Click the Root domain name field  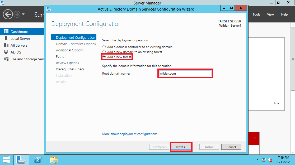[185, 73]
